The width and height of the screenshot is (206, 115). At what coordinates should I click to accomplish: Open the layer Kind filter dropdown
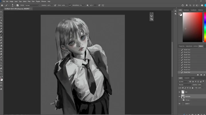tap(183, 81)
